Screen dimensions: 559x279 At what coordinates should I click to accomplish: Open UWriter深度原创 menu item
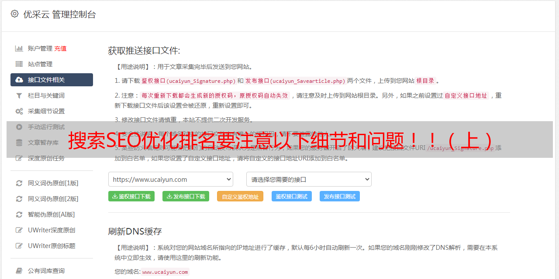pos(52,230)
